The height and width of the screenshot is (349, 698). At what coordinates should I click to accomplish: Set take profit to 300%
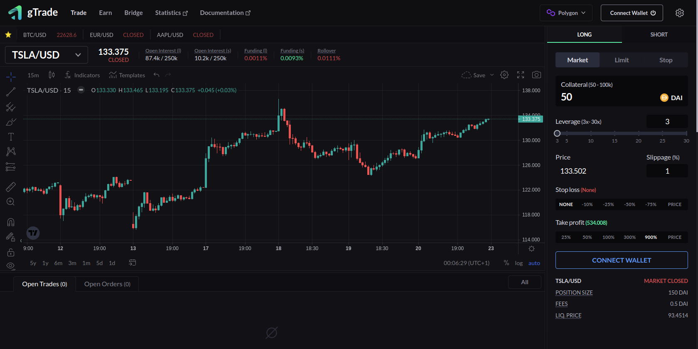(x=629, y=237)
